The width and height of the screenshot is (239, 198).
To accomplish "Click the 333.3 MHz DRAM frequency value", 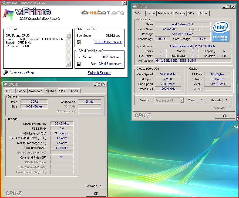I will [62, 123].
